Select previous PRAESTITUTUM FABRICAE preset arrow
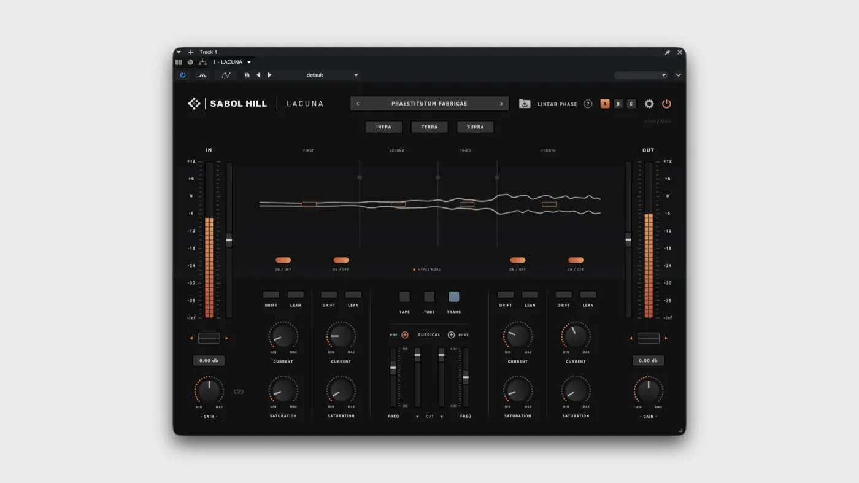Viewport: 859px width, 483px height. (x=358, y=104)
